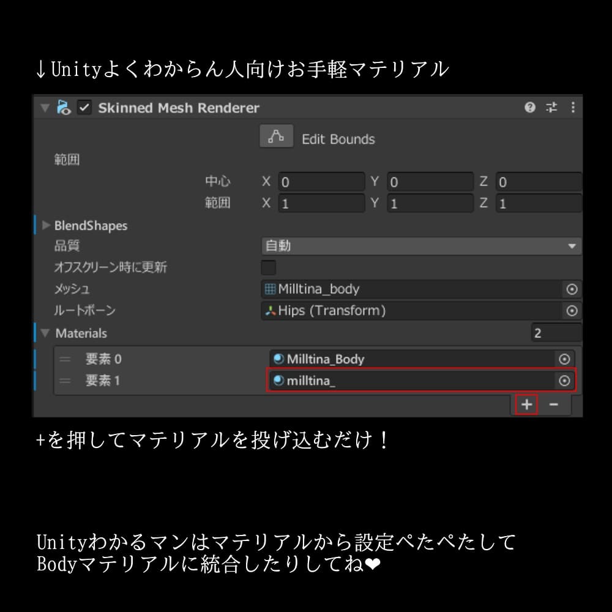Remove a material element with minus button
Screen dimensions: 612x612
point(553,405)
